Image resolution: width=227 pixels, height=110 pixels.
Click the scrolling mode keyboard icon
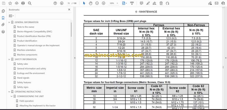pyautogui.click(x=132, y=3)
